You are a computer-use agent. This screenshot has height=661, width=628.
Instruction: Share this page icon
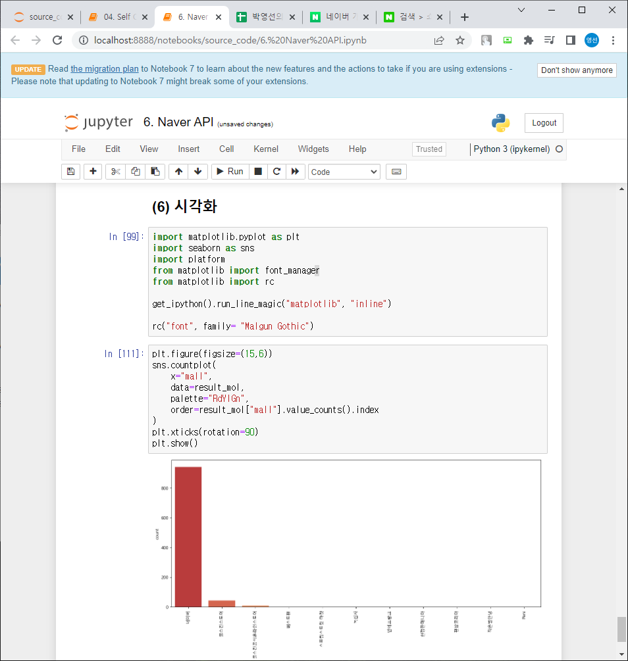(x=439, y=40)
